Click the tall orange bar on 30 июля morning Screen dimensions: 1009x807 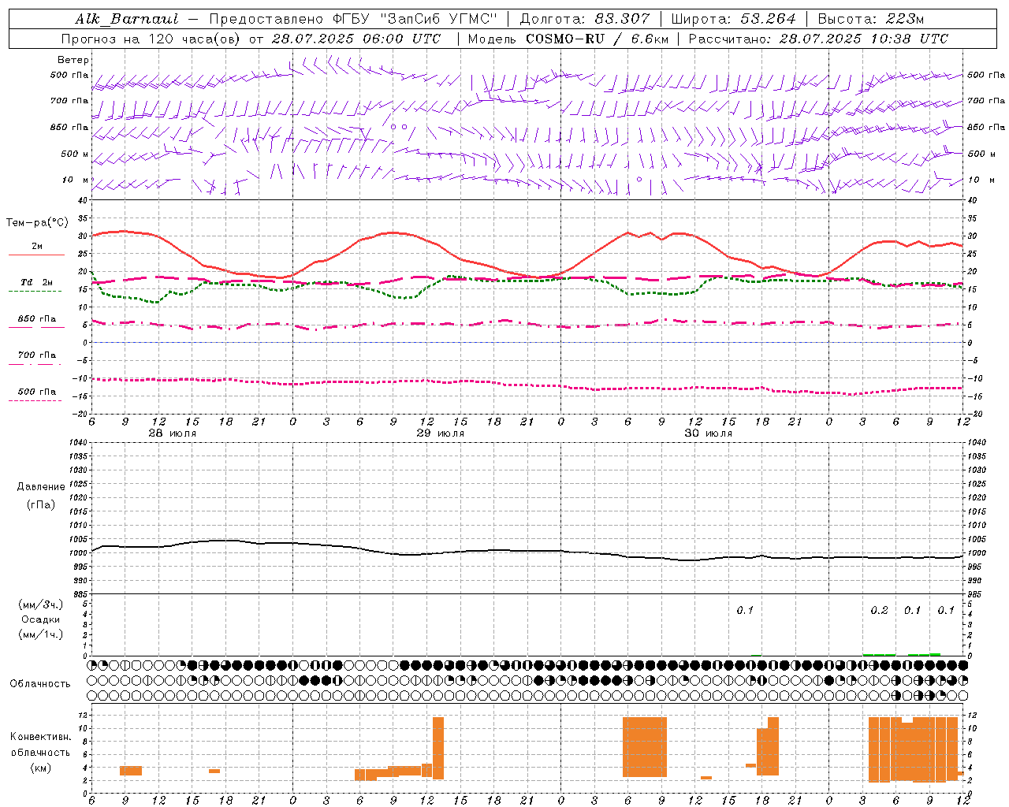coord(645,747)
